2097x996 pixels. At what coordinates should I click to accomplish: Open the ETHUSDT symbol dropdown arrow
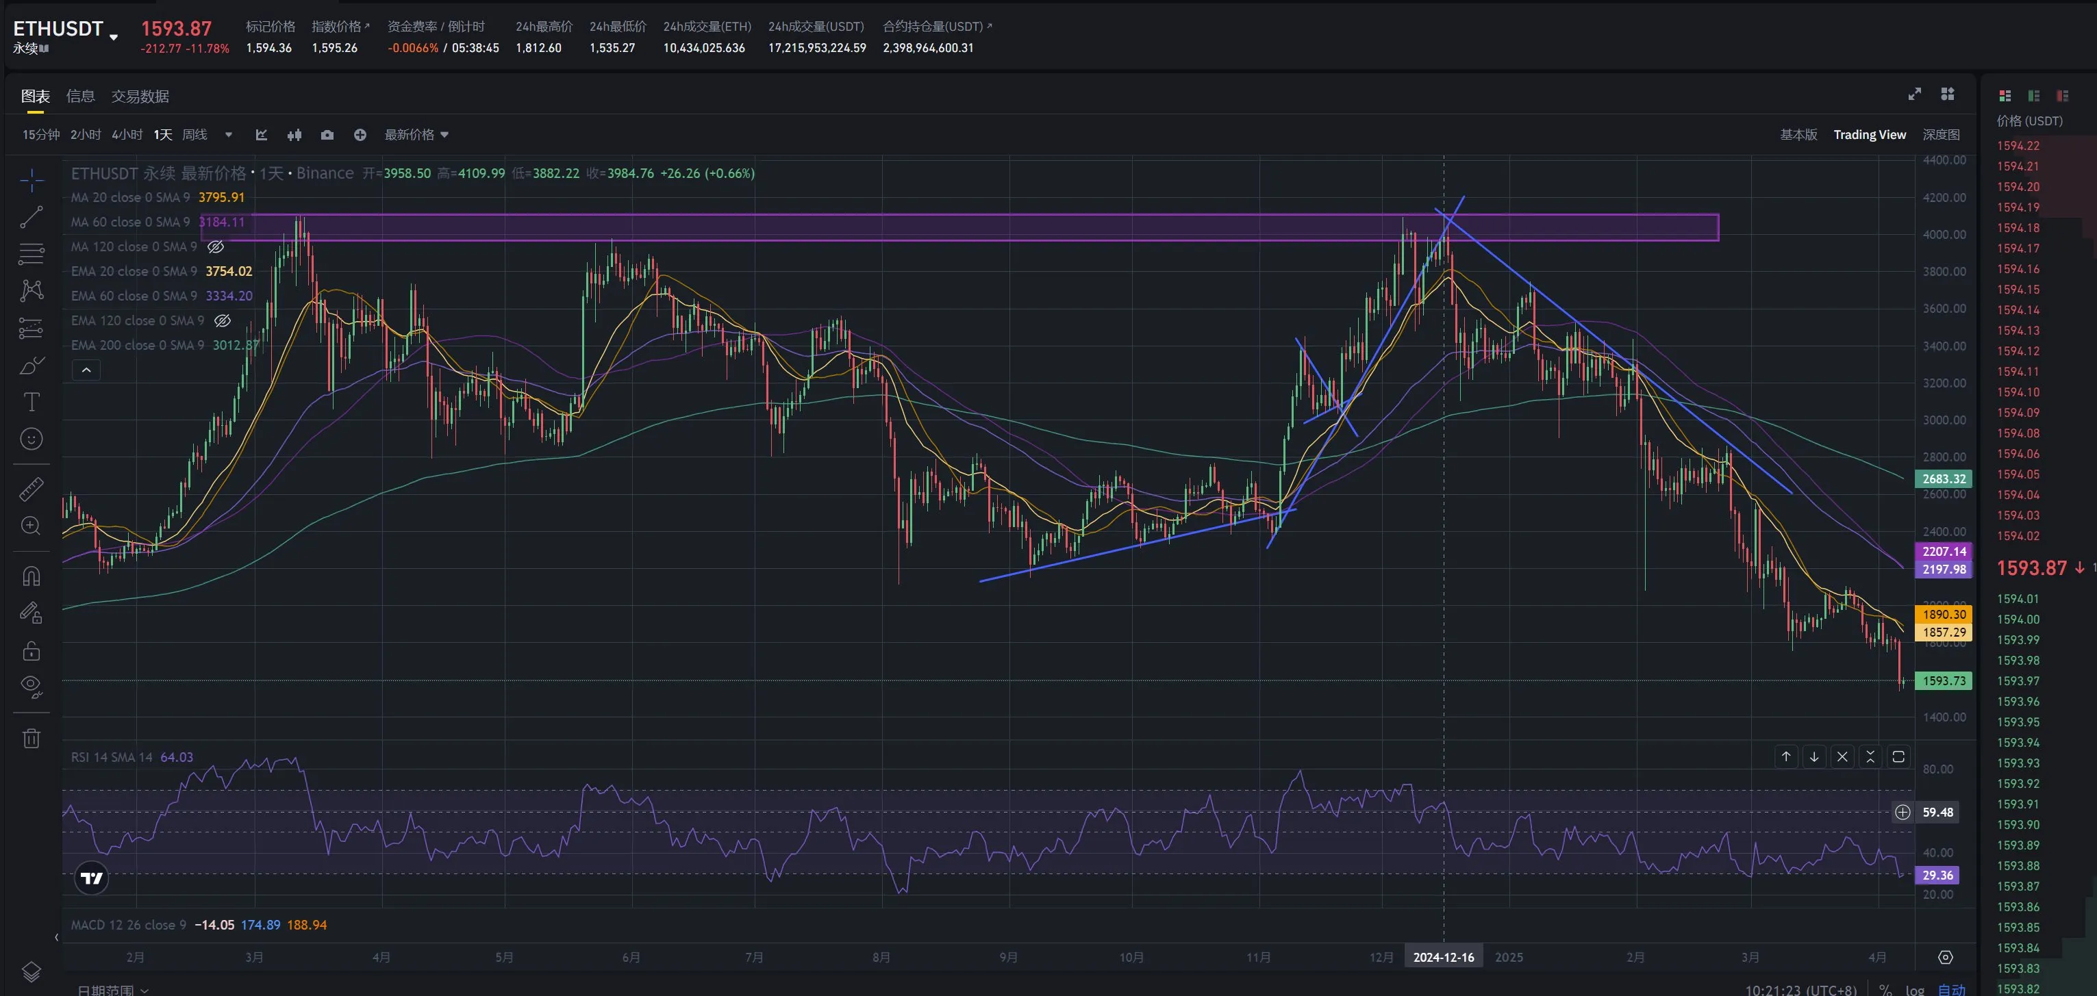[x=113, y=36]
